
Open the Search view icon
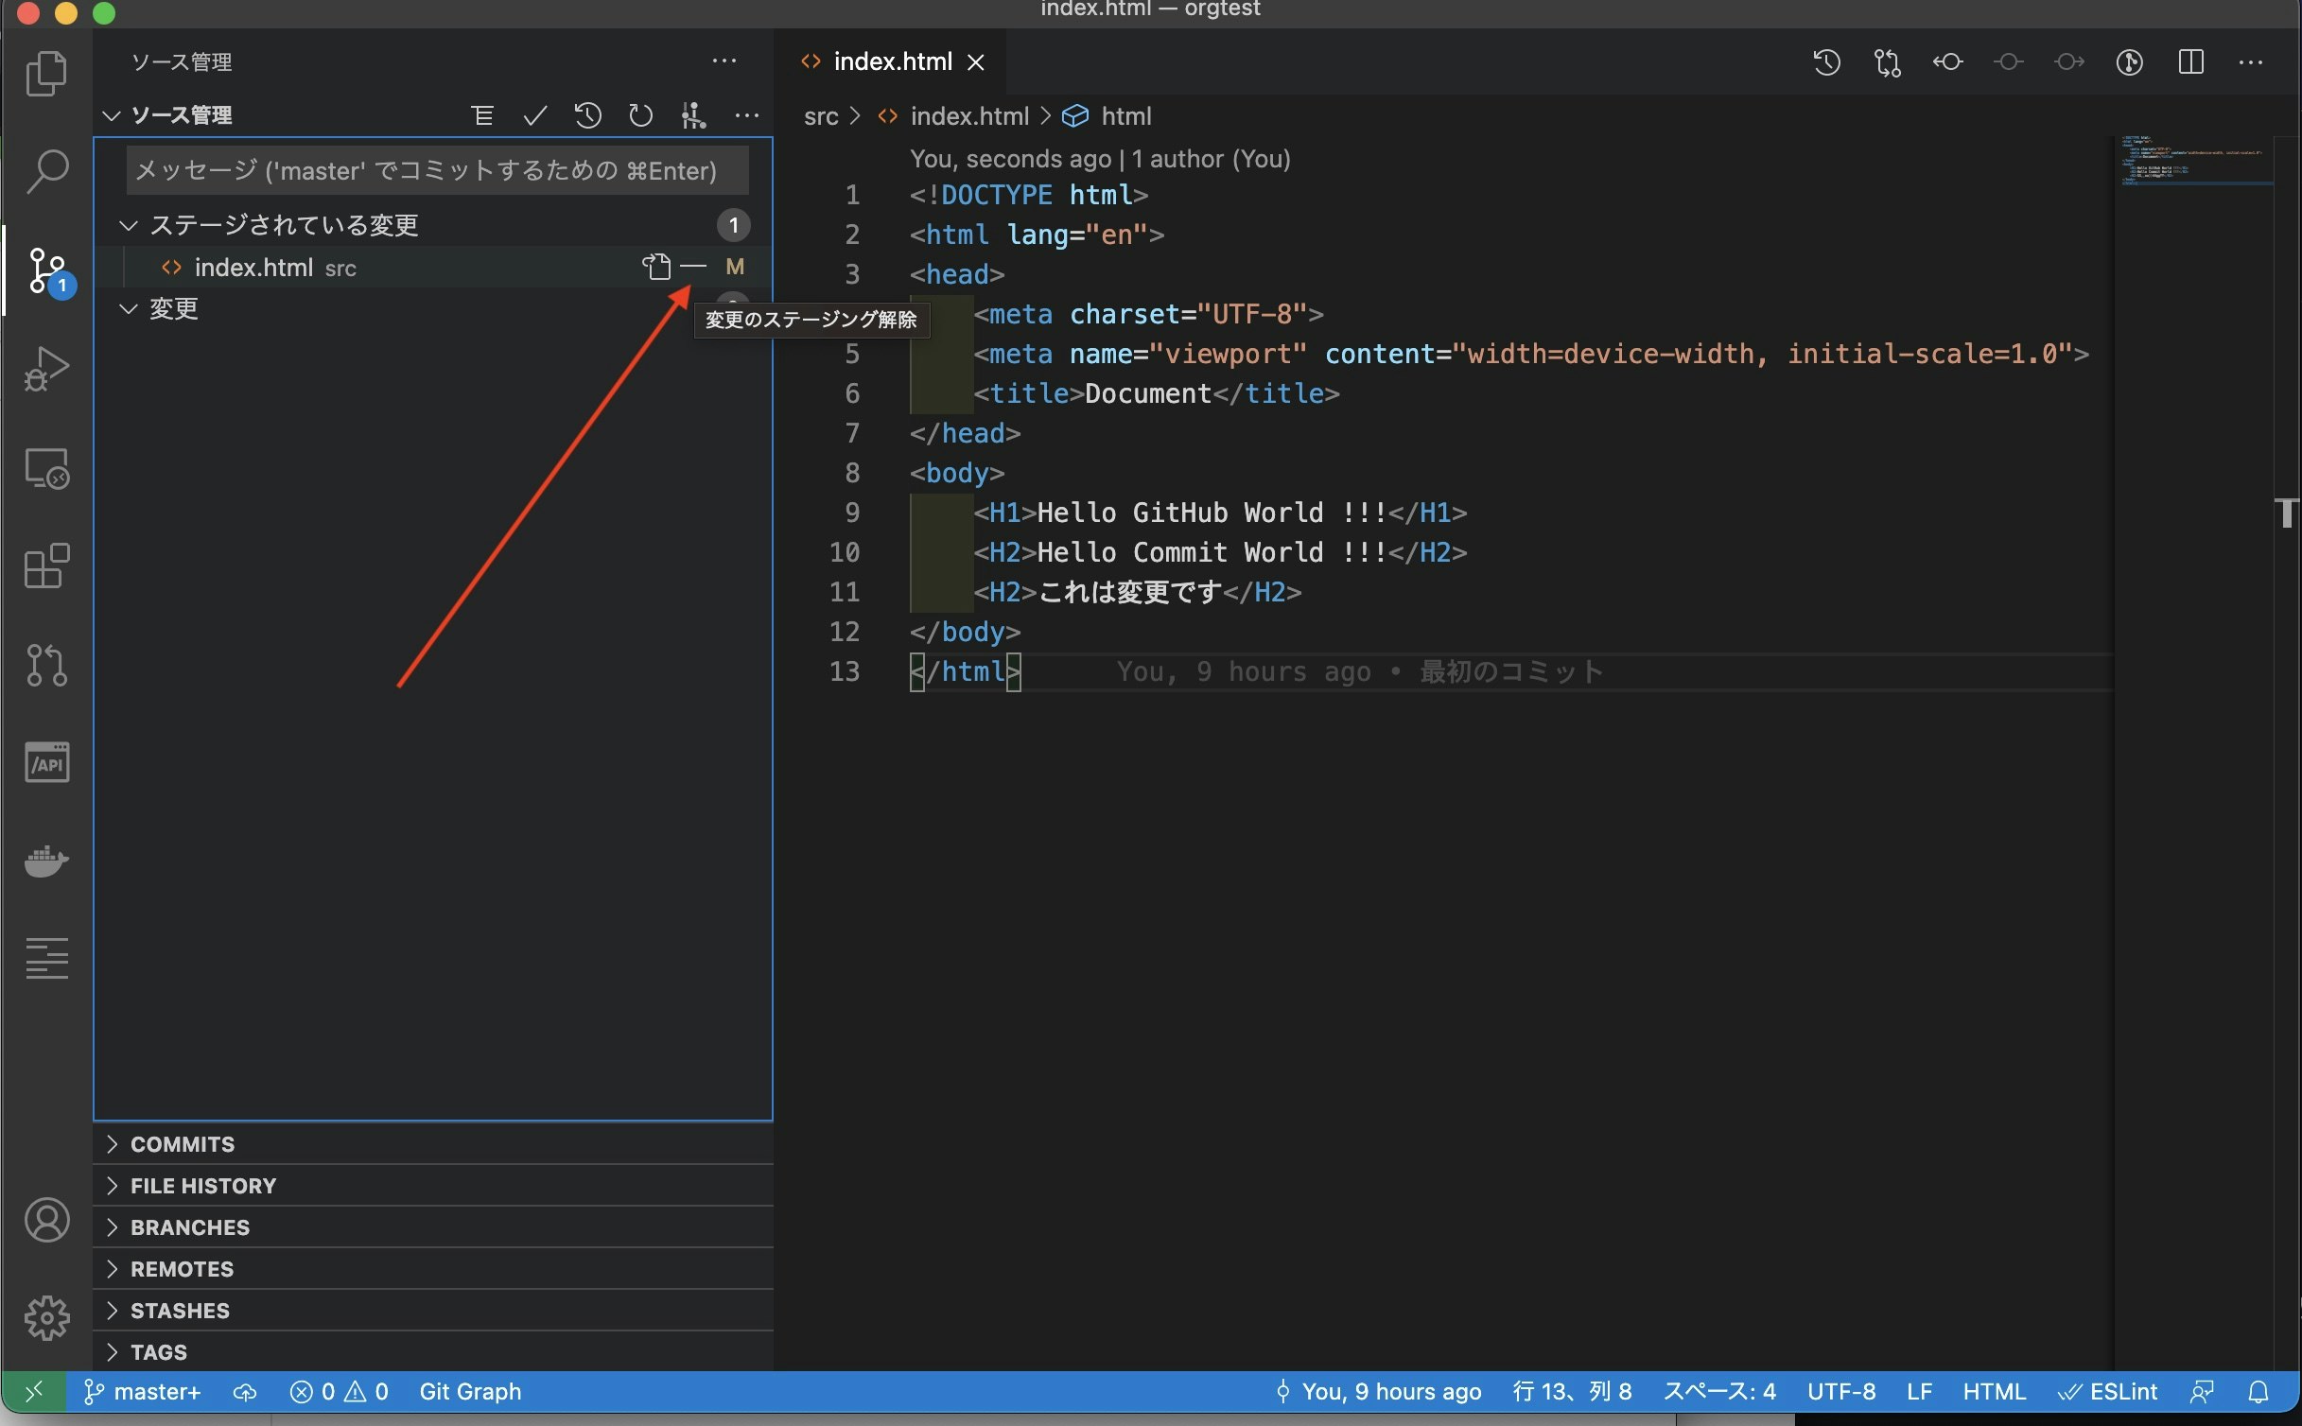click(x=46, y=171)
